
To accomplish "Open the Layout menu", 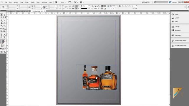I will click(x=16, y=2).
